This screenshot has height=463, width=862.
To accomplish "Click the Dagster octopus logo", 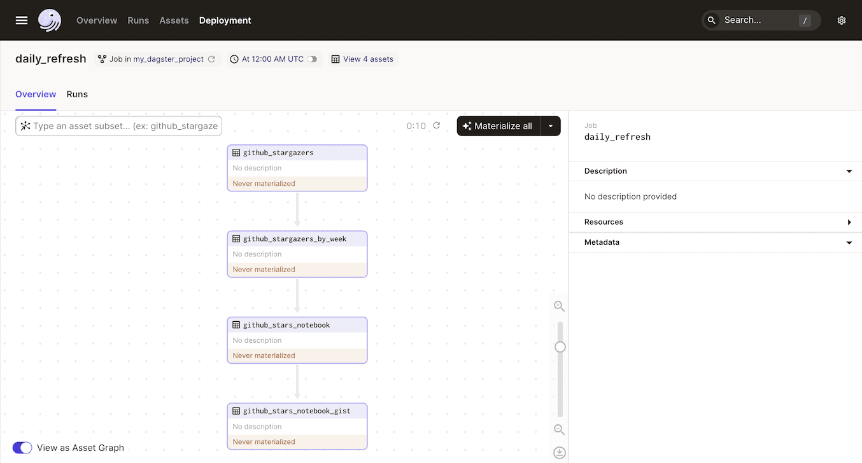I will pyautogui.click(x=50, y=20).
